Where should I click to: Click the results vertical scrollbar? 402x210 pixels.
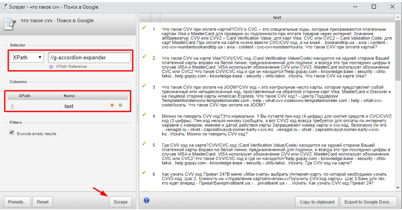tap(398, 51)
